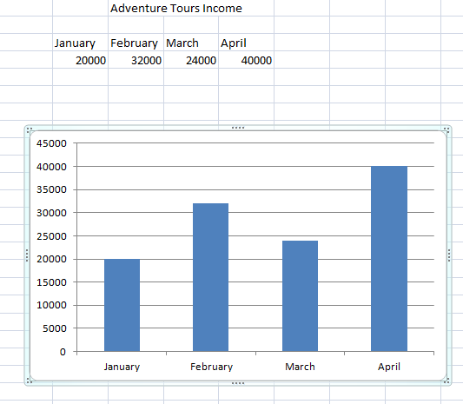The image size is (463, 404).
Task: Select the February header cell
Action: coord(136,43)
